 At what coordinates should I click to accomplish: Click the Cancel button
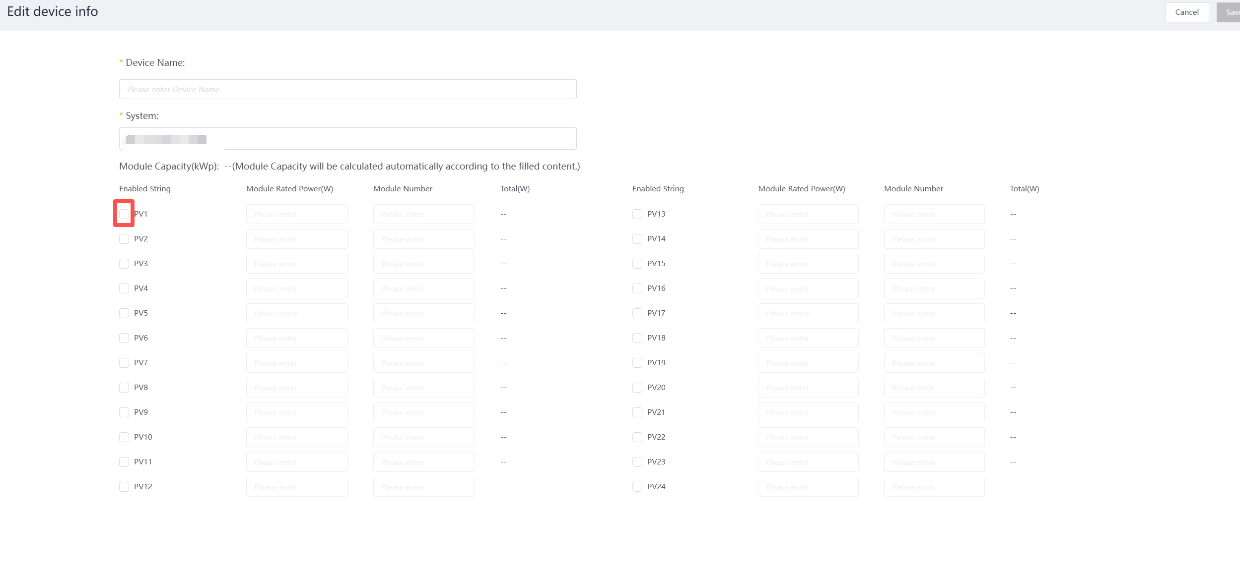click(x=1186, y=12)
